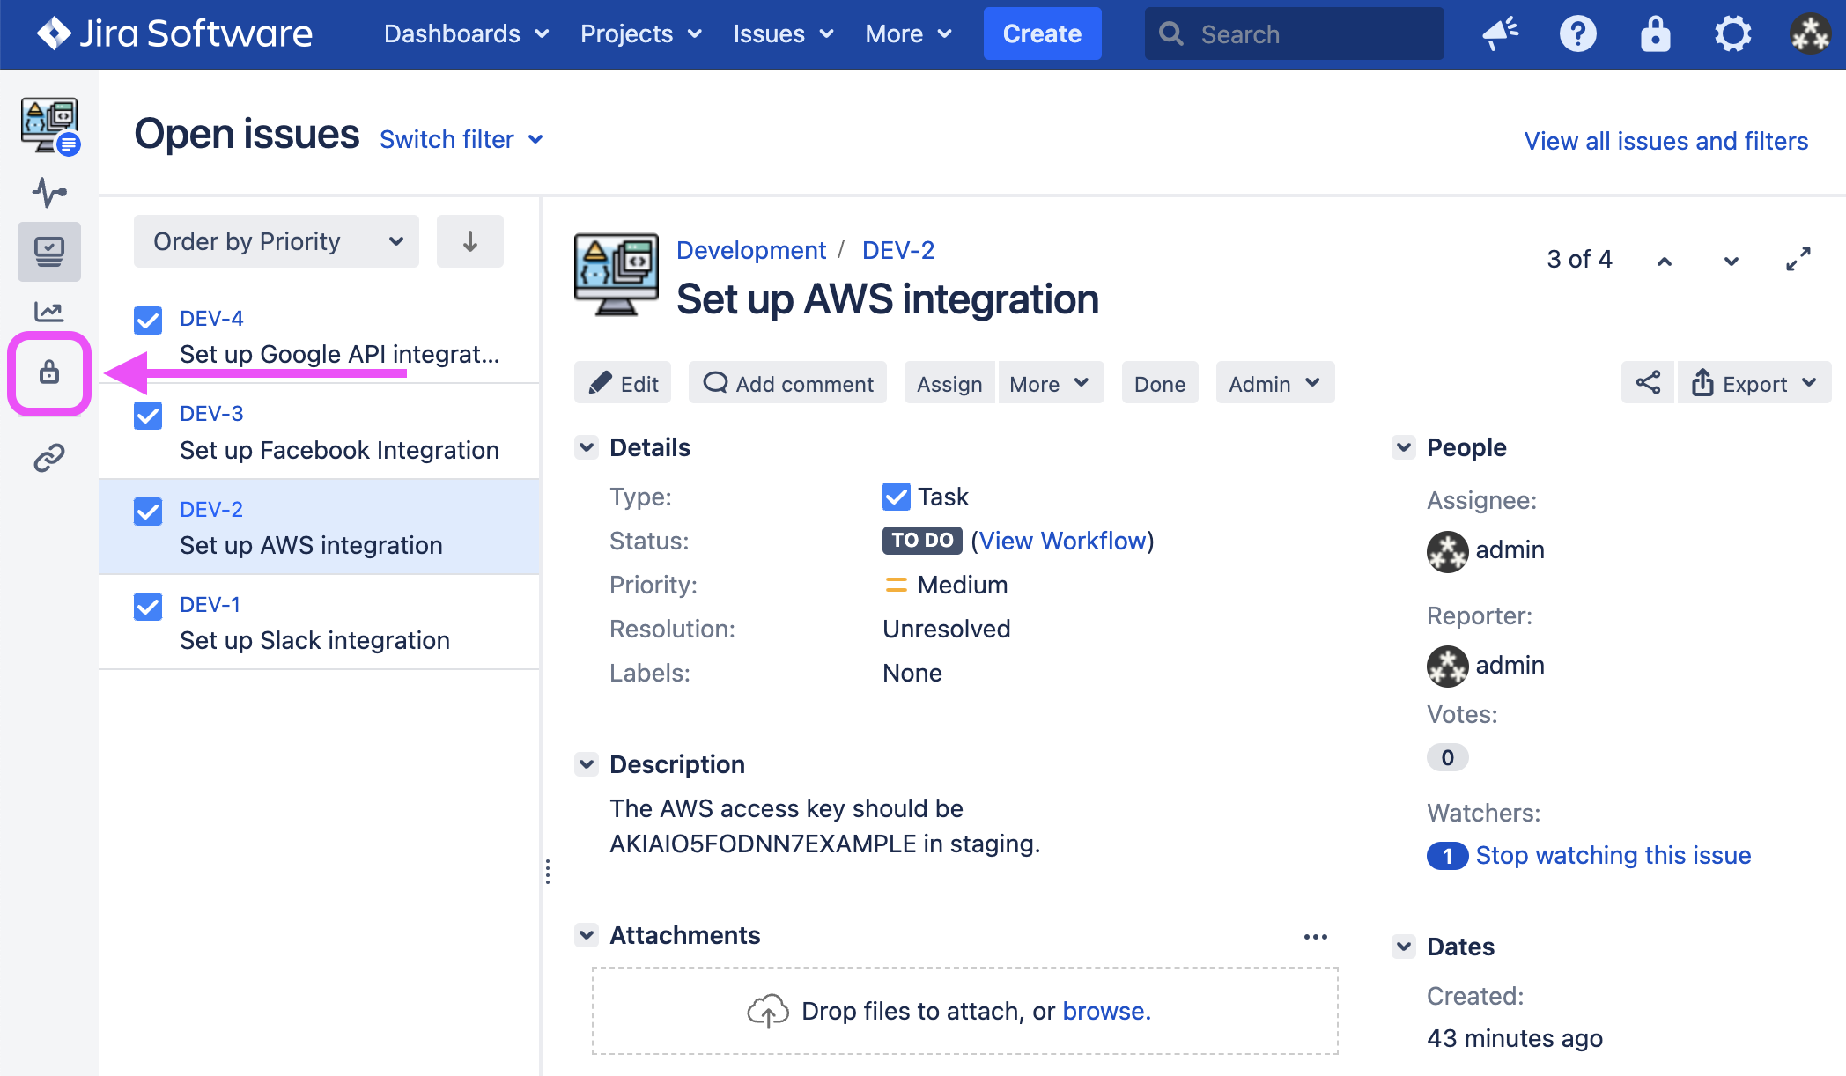The image size is (1846, 1076).
Task: Open the settings gear in top bar
Action: tap(1732, 34)
